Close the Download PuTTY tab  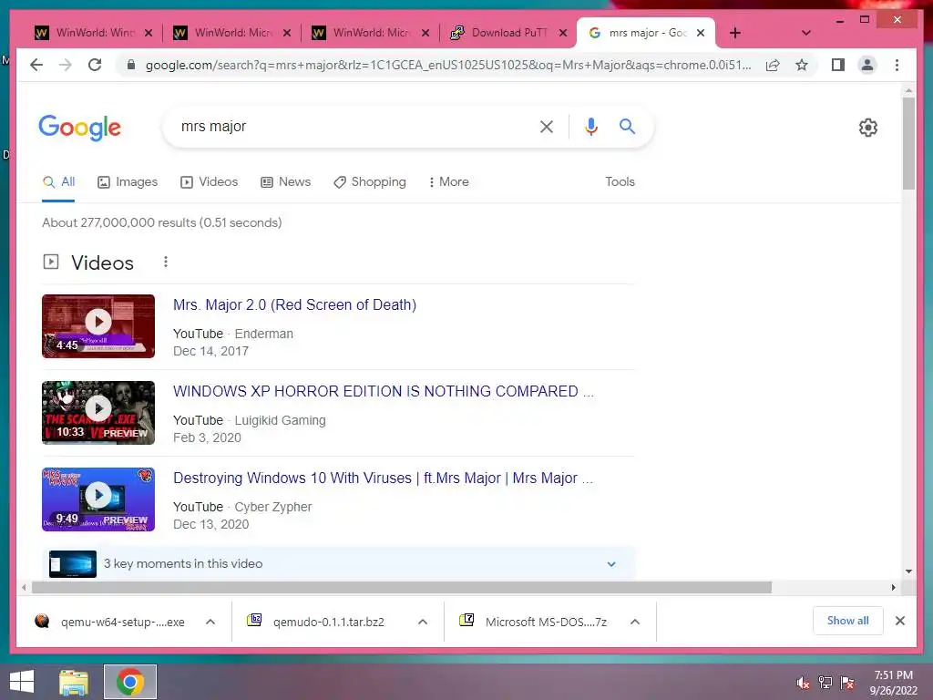coord(563,33)
